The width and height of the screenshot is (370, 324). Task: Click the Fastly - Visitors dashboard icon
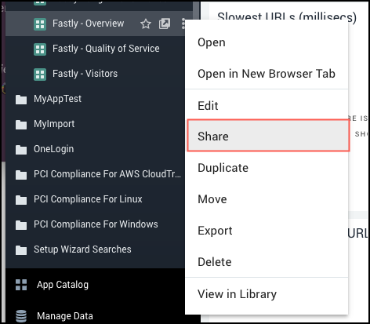40,74
